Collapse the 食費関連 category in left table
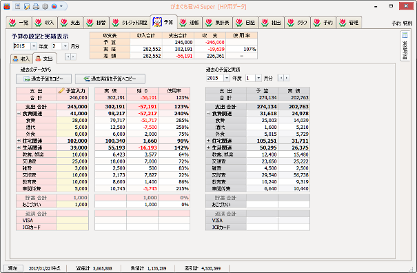The width and height of the screenshot is (417, 273). (19, 114)
